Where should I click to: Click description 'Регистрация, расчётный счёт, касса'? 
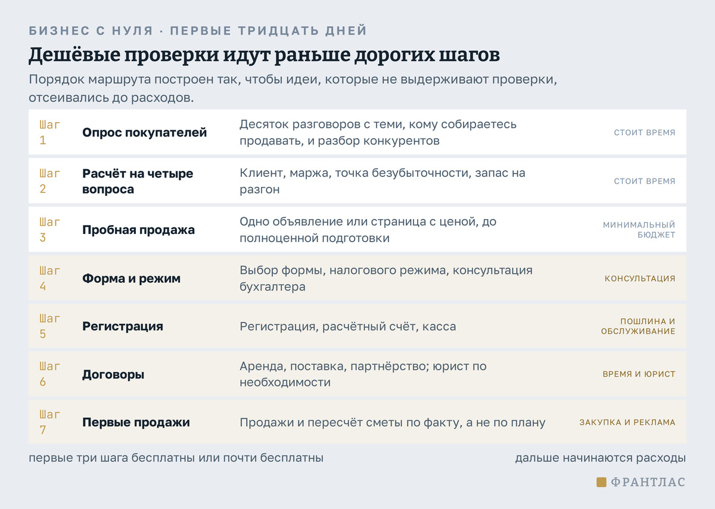pos(348,326)
